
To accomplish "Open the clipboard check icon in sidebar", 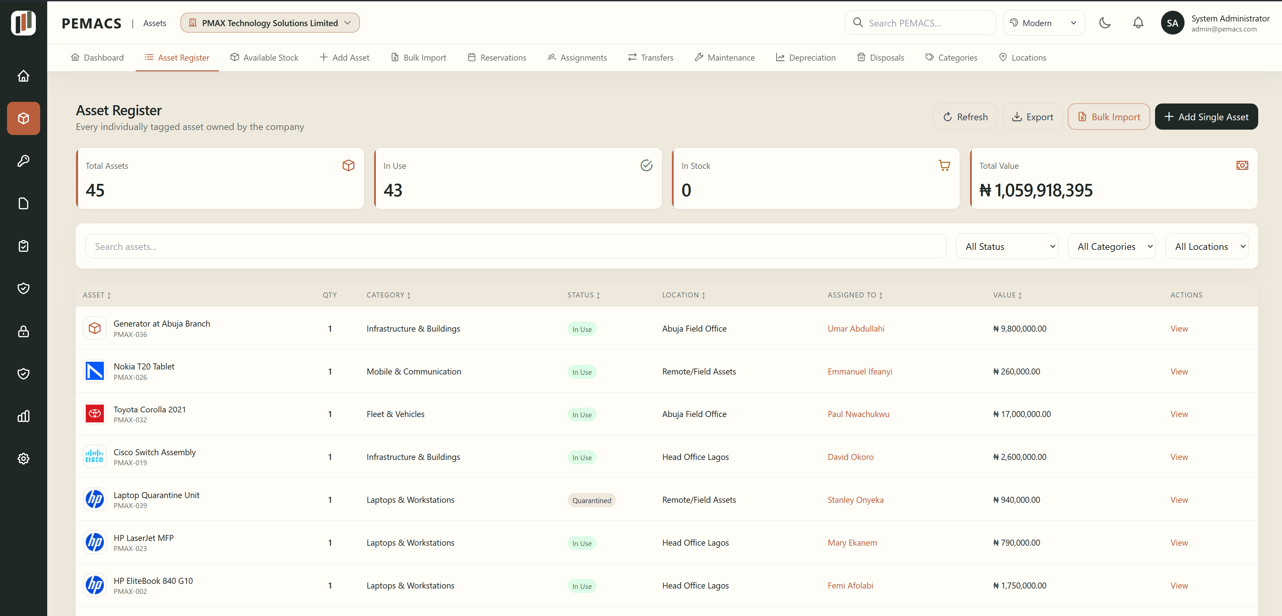I will tap(23, 246).
